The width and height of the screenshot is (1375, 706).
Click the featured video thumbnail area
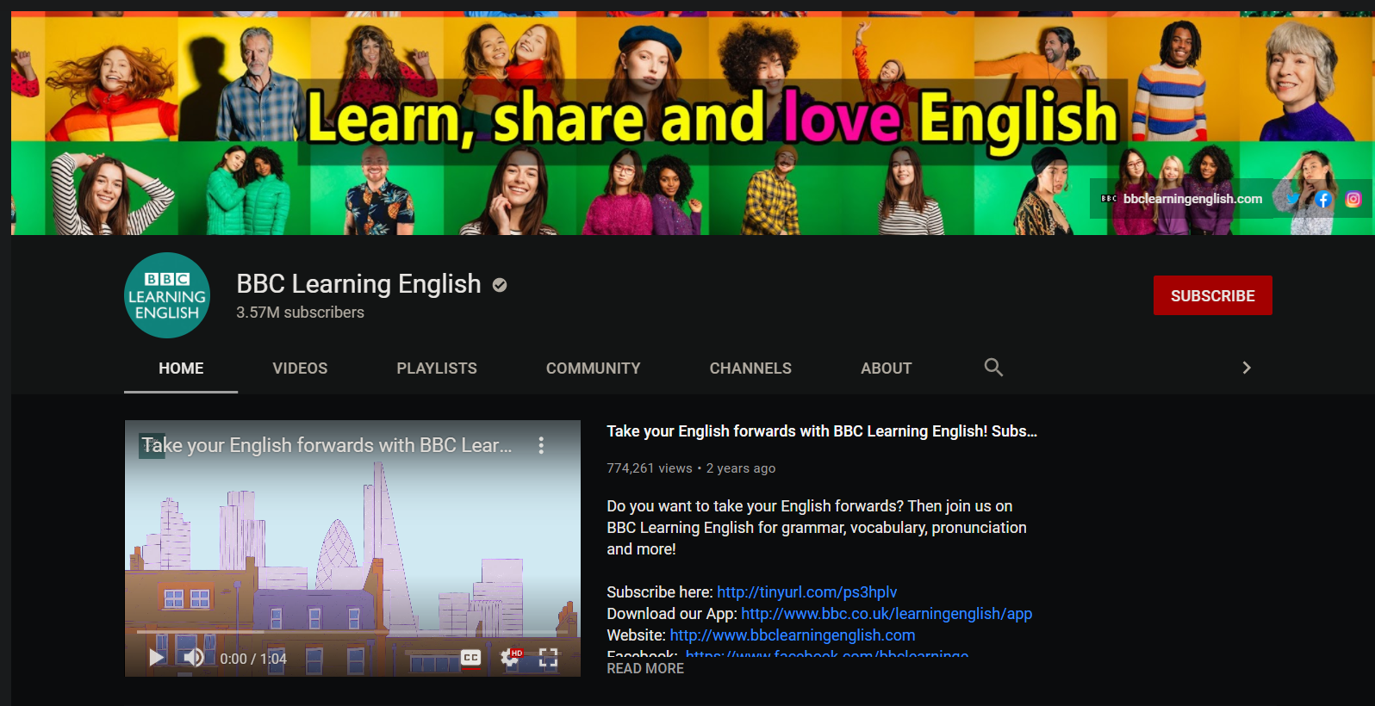pos(352,548)
